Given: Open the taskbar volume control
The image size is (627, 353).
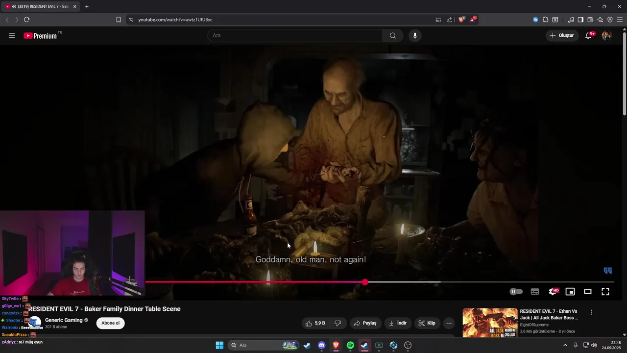Looking at the screenshot, I should tap(594, 345).
